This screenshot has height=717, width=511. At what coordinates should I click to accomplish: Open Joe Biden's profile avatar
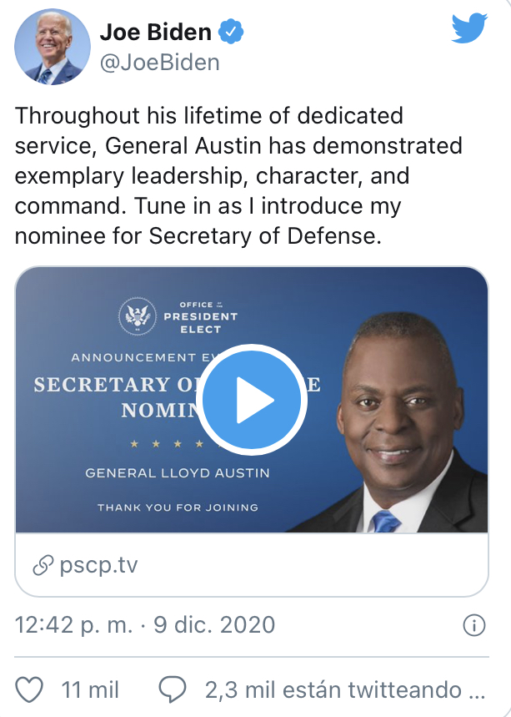(x=53, y=47)
